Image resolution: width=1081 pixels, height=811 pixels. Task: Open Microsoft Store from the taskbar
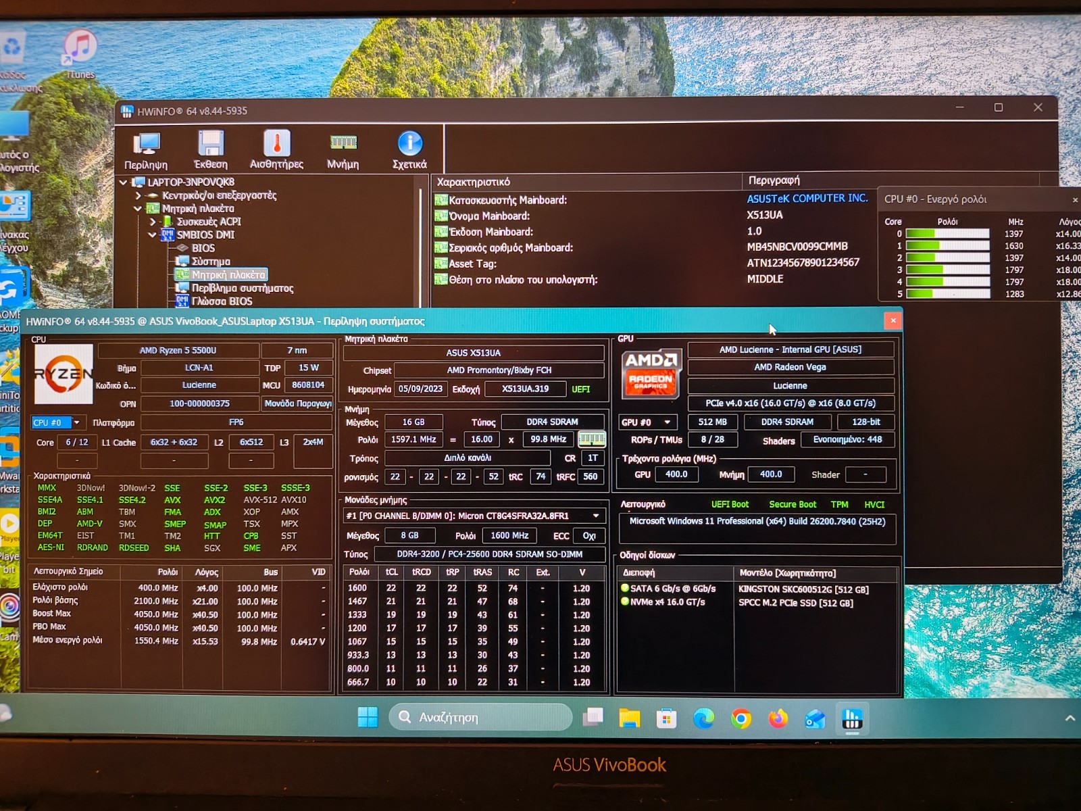(666, 718)
